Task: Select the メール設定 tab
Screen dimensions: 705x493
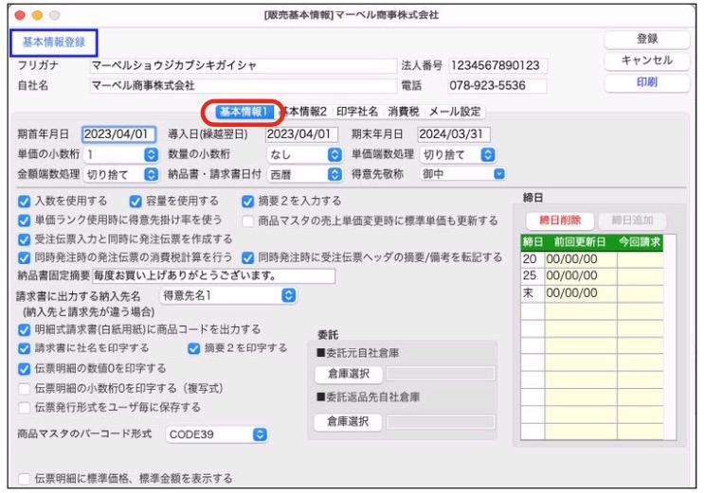Action: click(455, 112)
